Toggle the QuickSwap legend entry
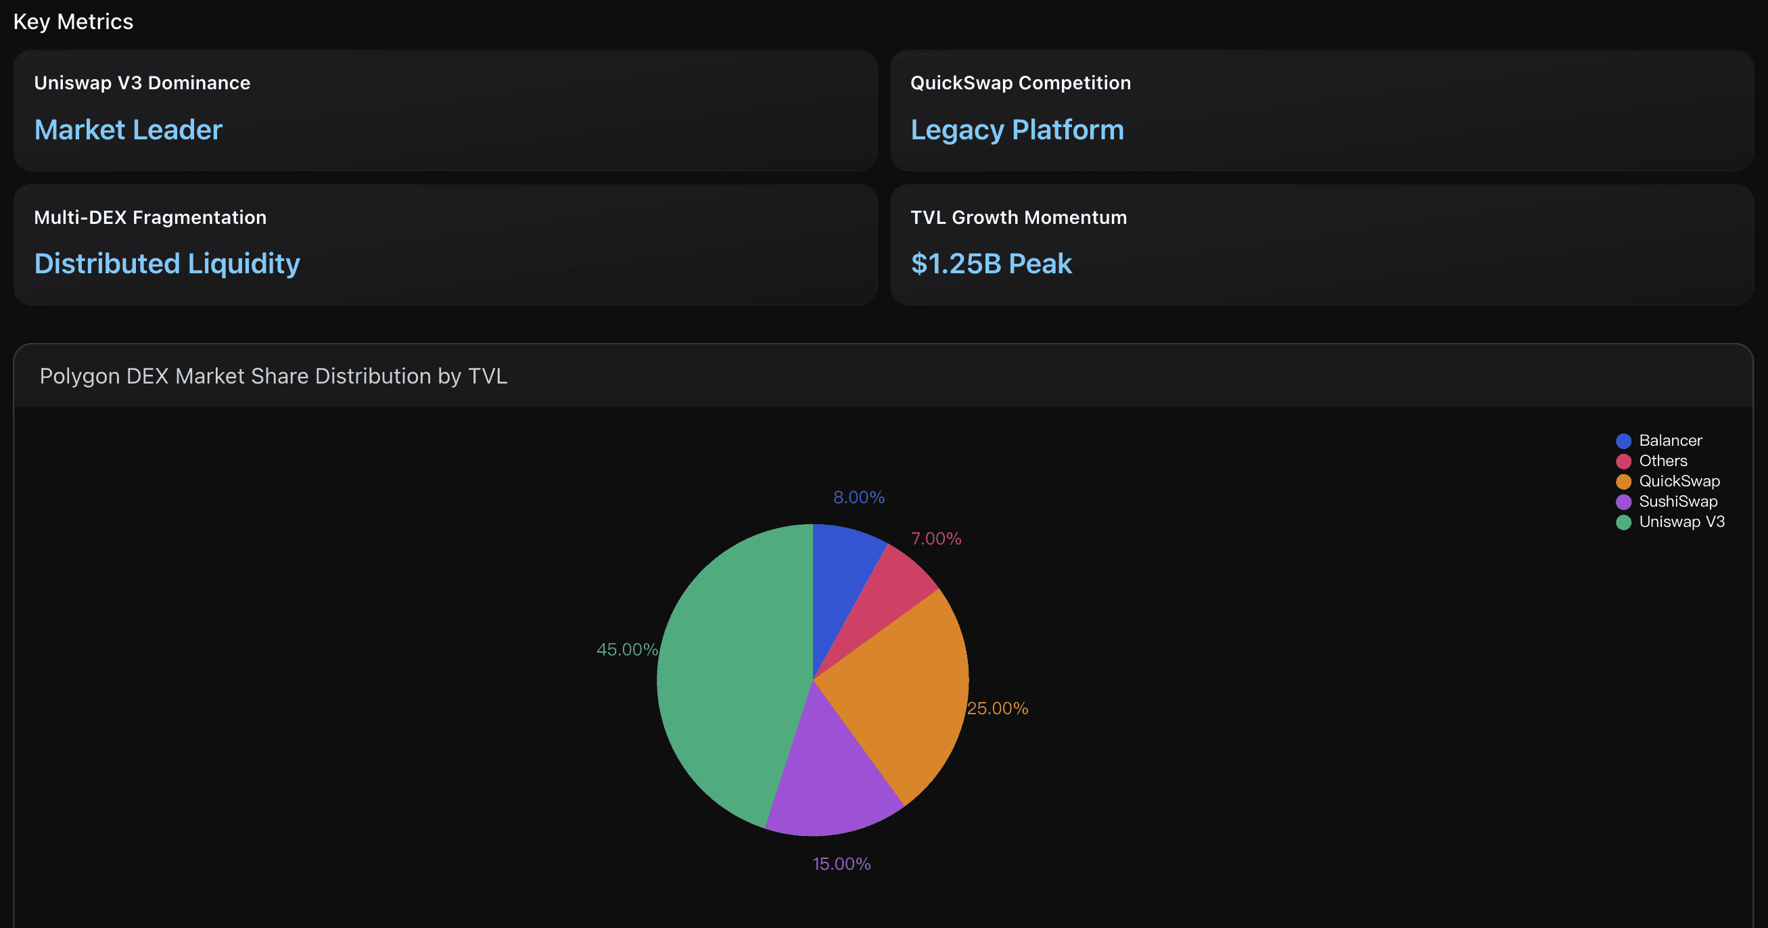The image size is (1768, 928). (x=1667, y=481)
